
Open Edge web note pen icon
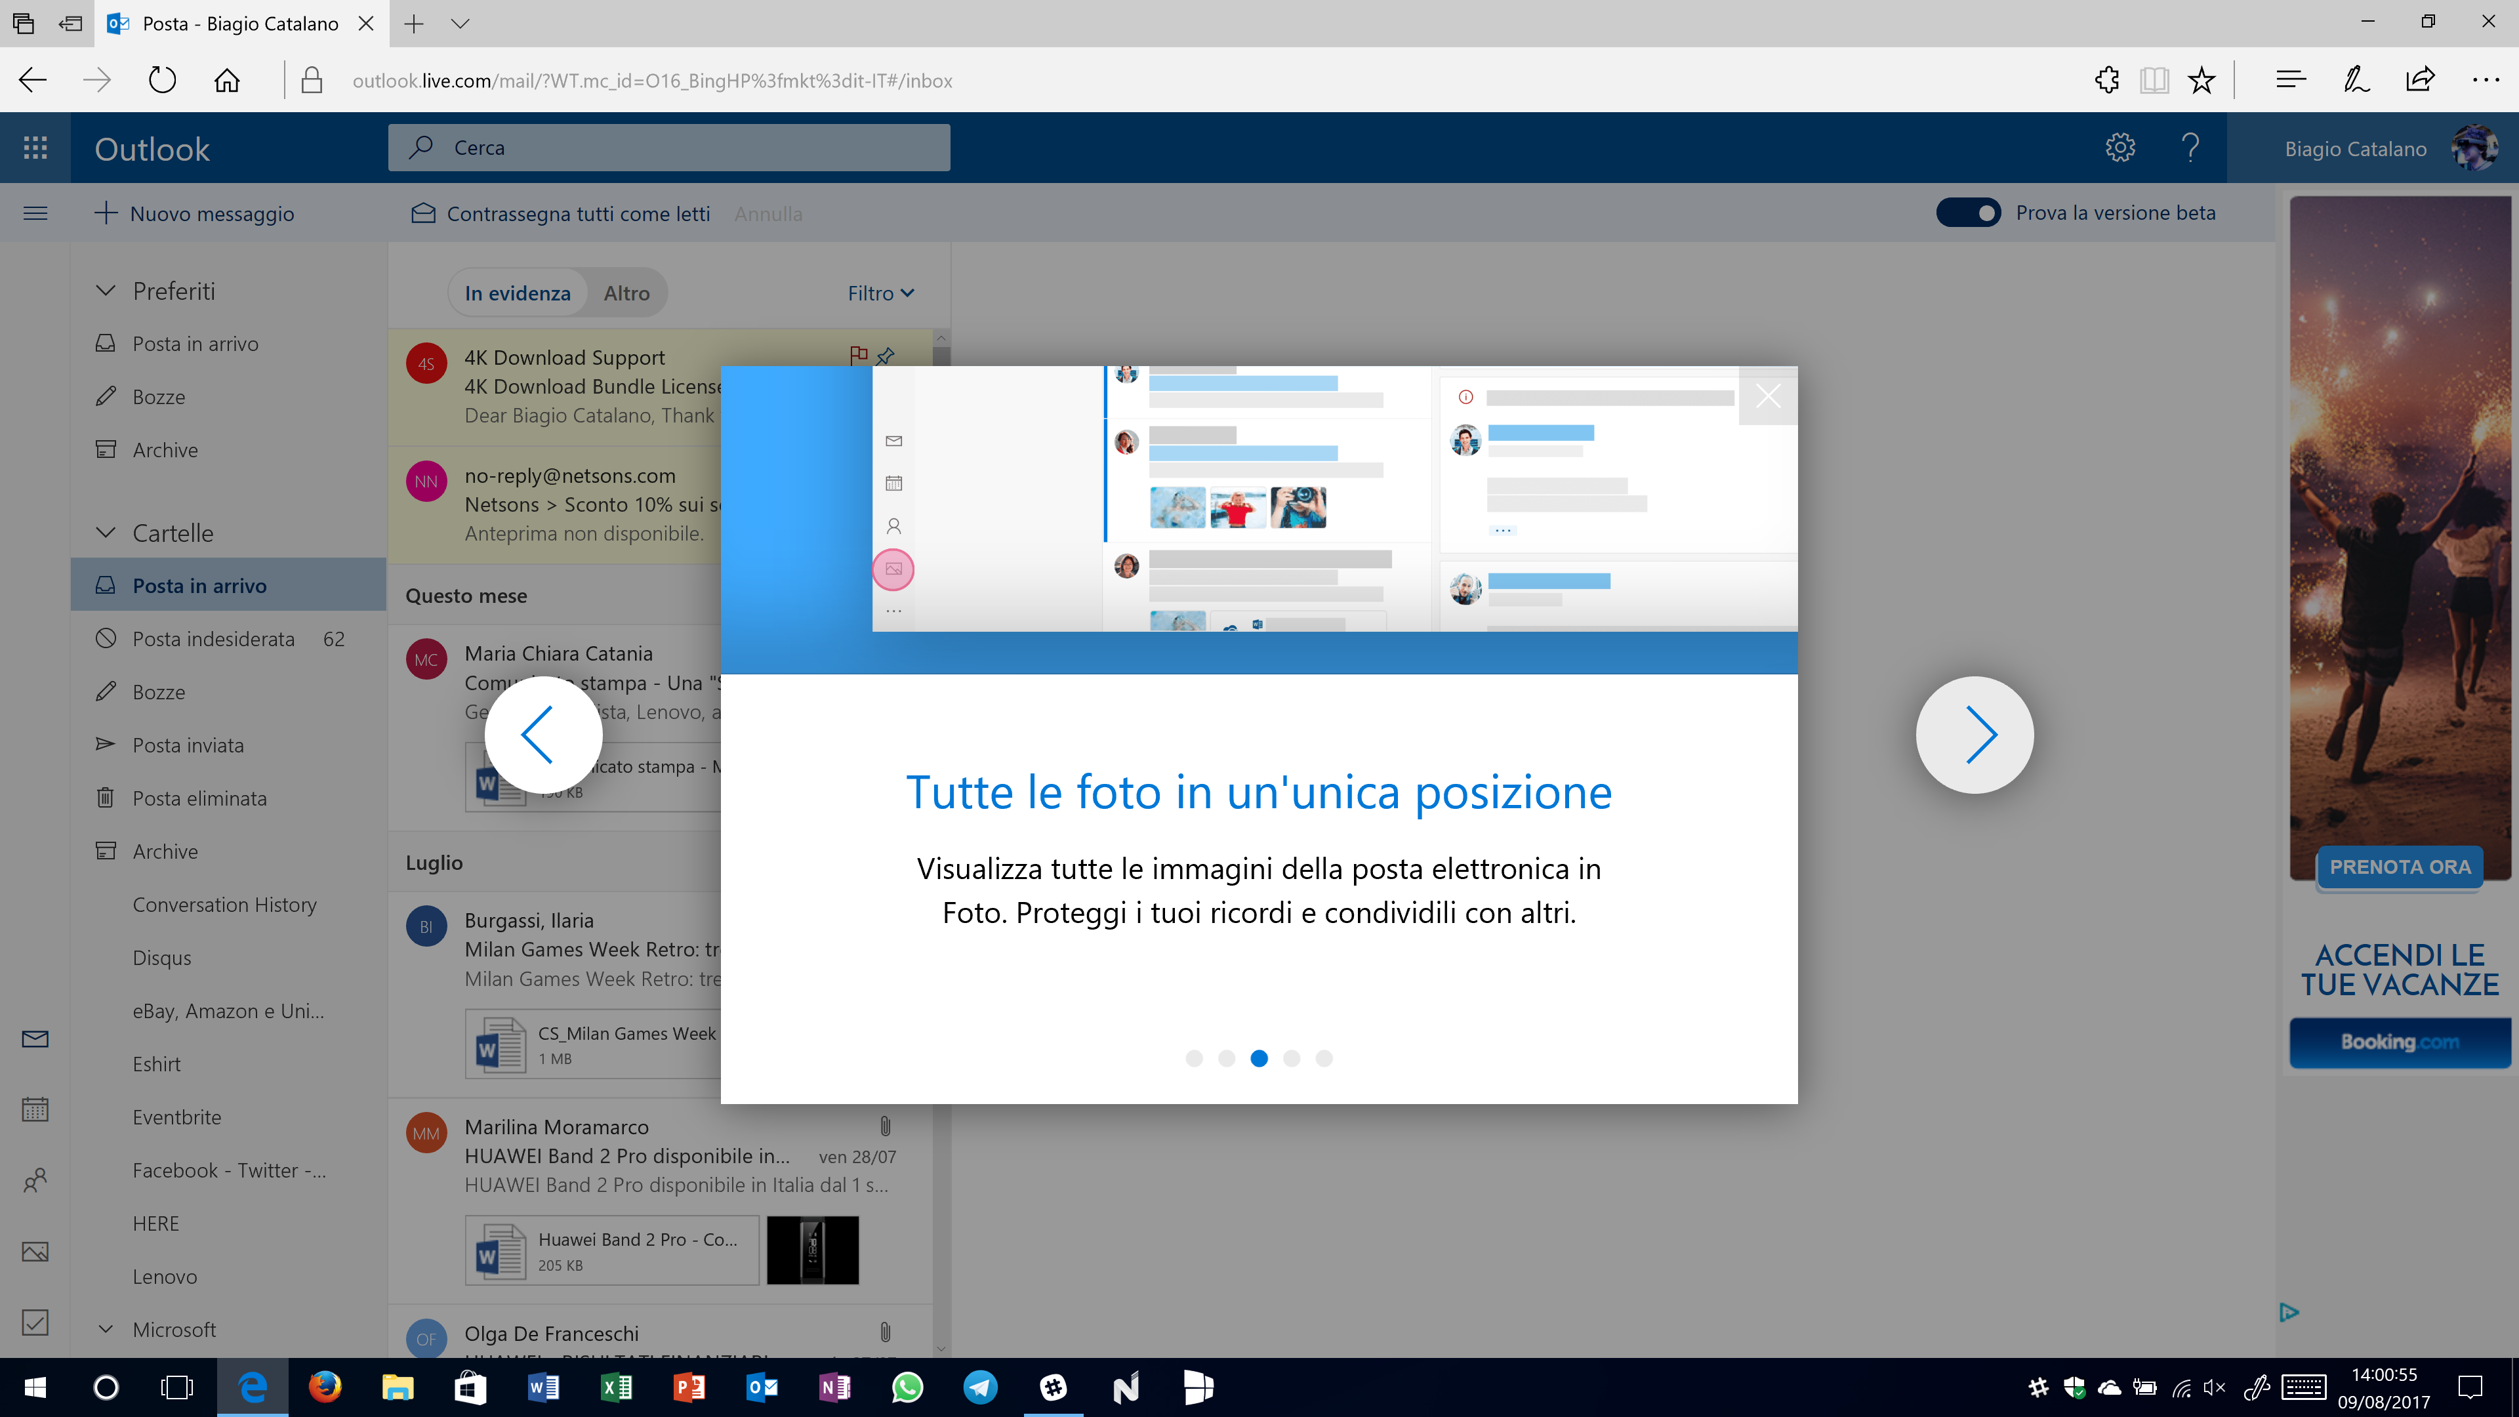[2357, 80]
